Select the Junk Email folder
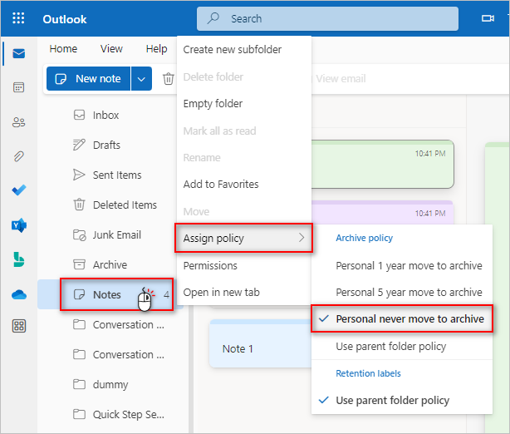This screenshot has width=510, height=434. (x=110, y=234)
